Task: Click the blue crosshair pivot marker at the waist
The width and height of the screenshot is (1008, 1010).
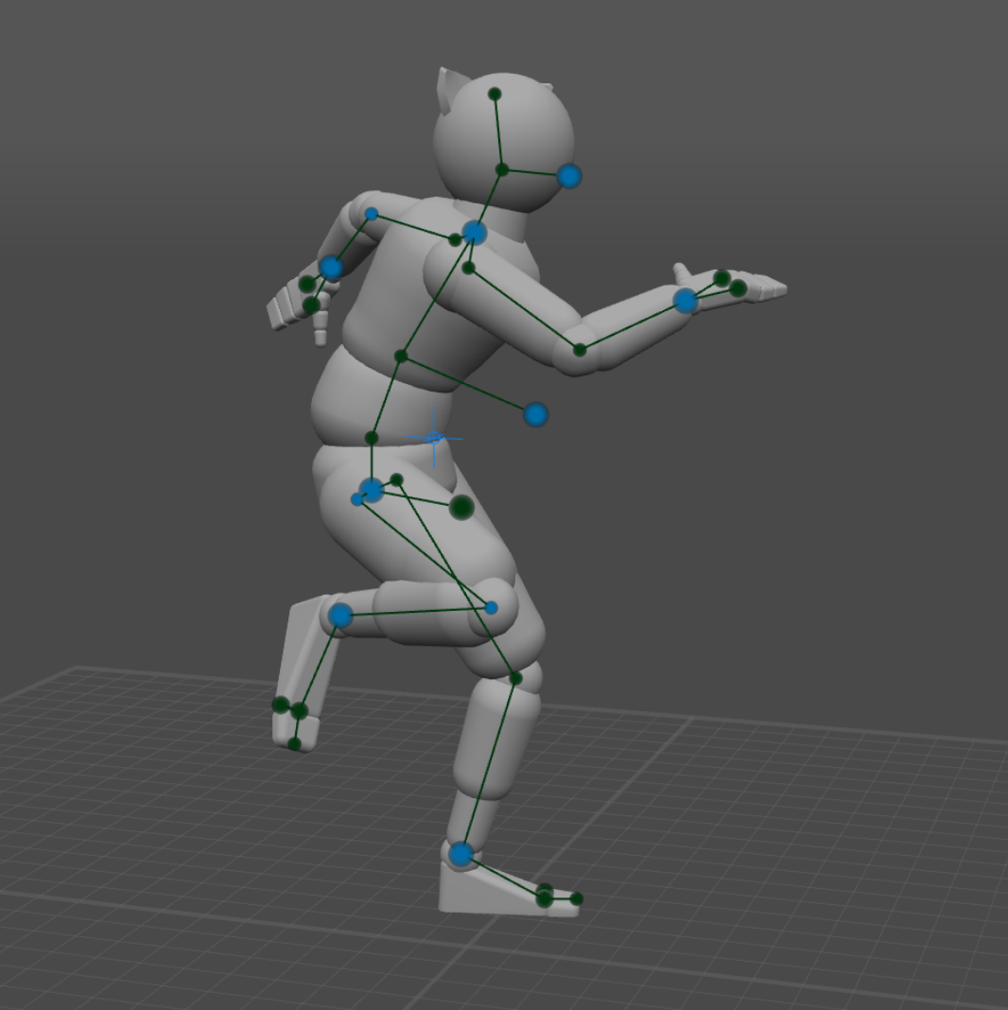Action: [433, 439]
